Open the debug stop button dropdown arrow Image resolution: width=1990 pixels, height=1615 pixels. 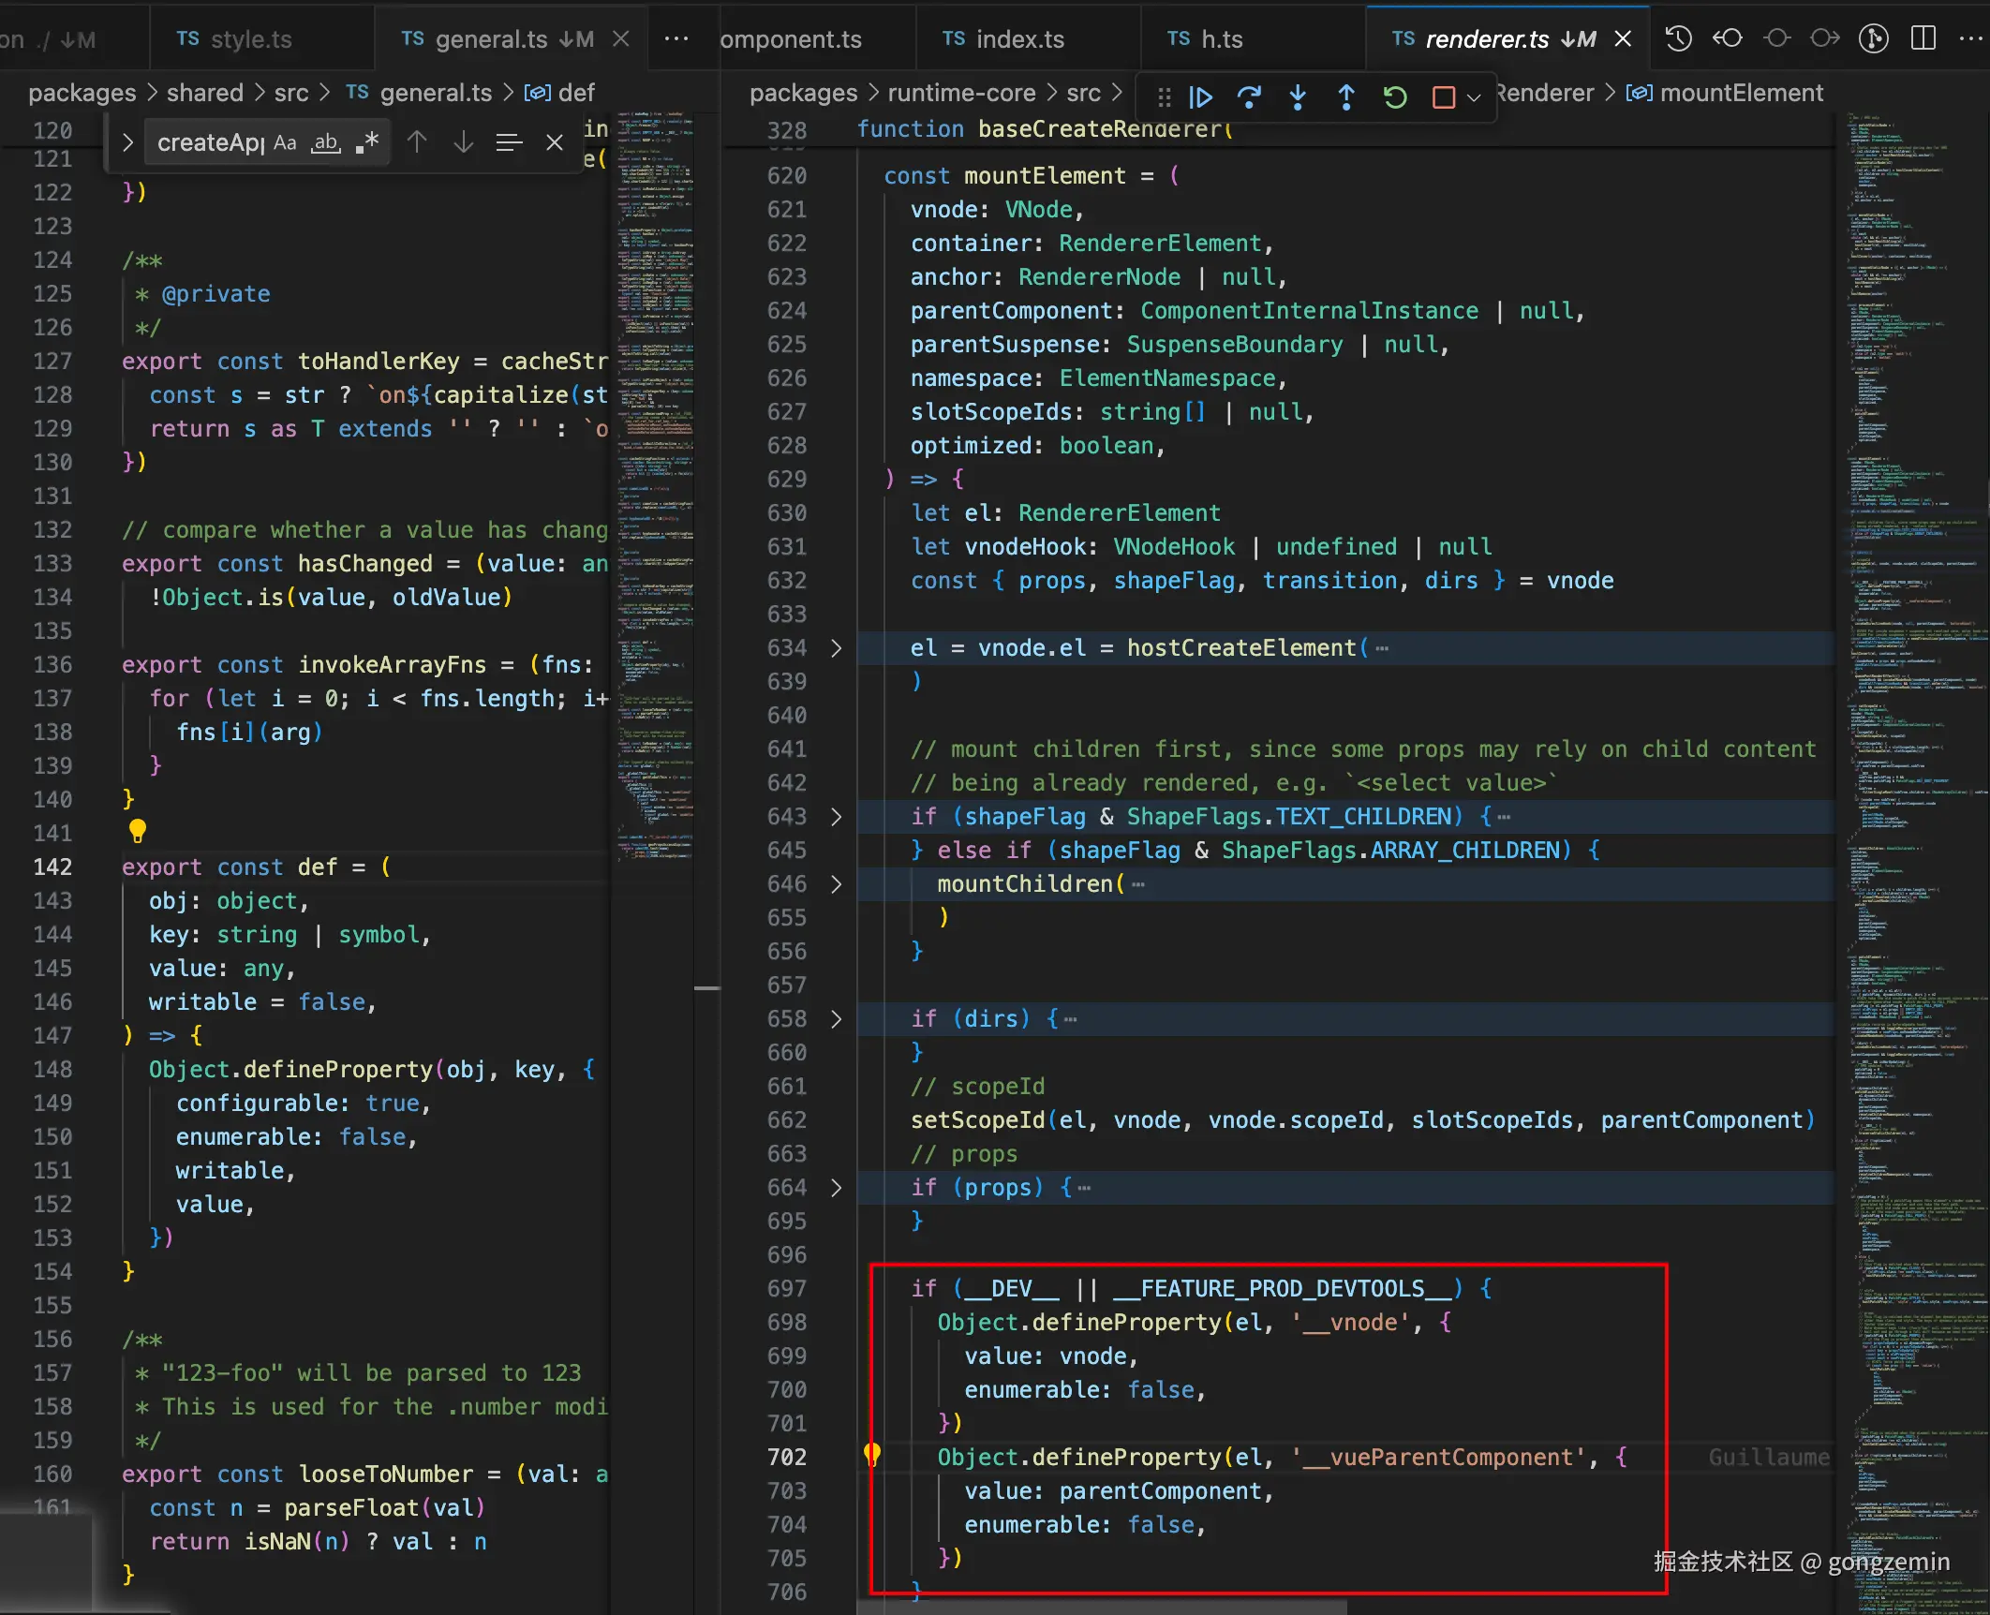(x=1474, y=97)
